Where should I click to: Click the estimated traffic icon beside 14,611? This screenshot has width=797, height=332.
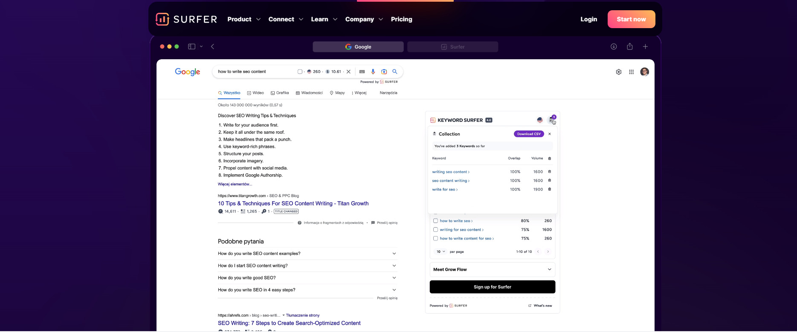tap(220, 211)
